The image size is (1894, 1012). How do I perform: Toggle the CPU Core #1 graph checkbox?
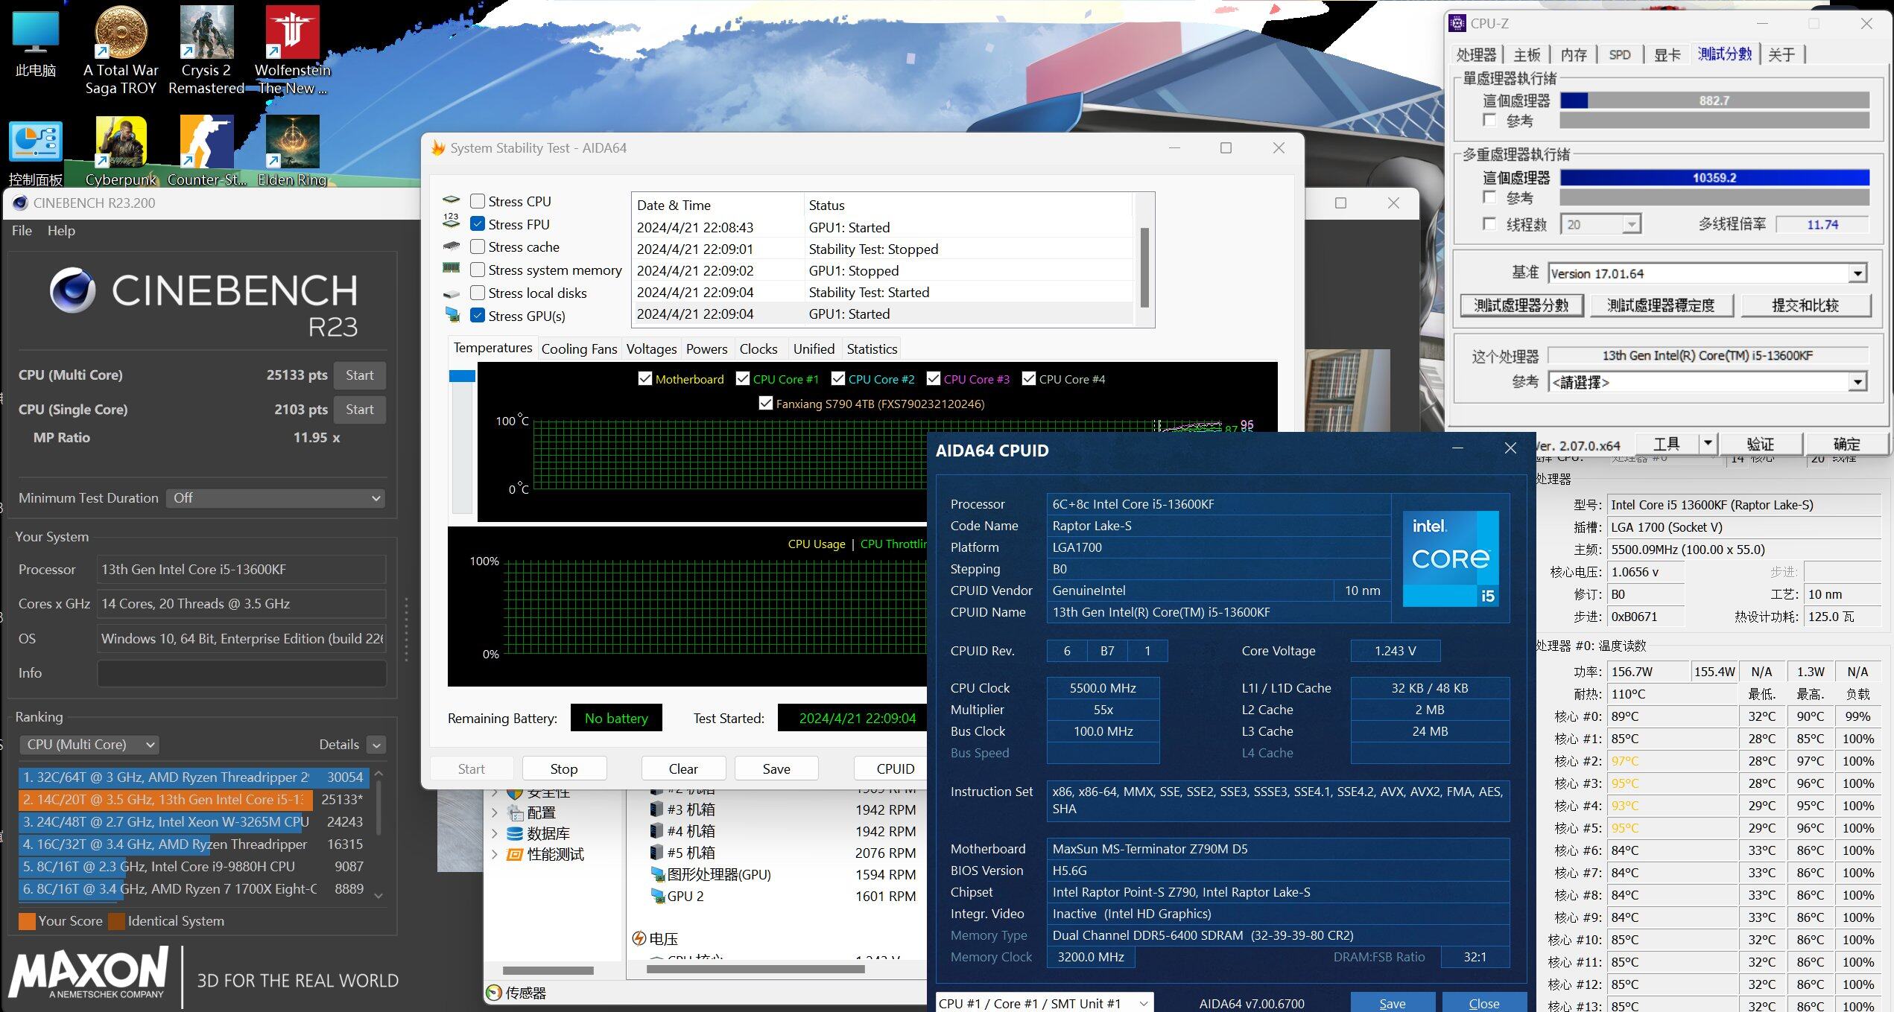(743, 379)
